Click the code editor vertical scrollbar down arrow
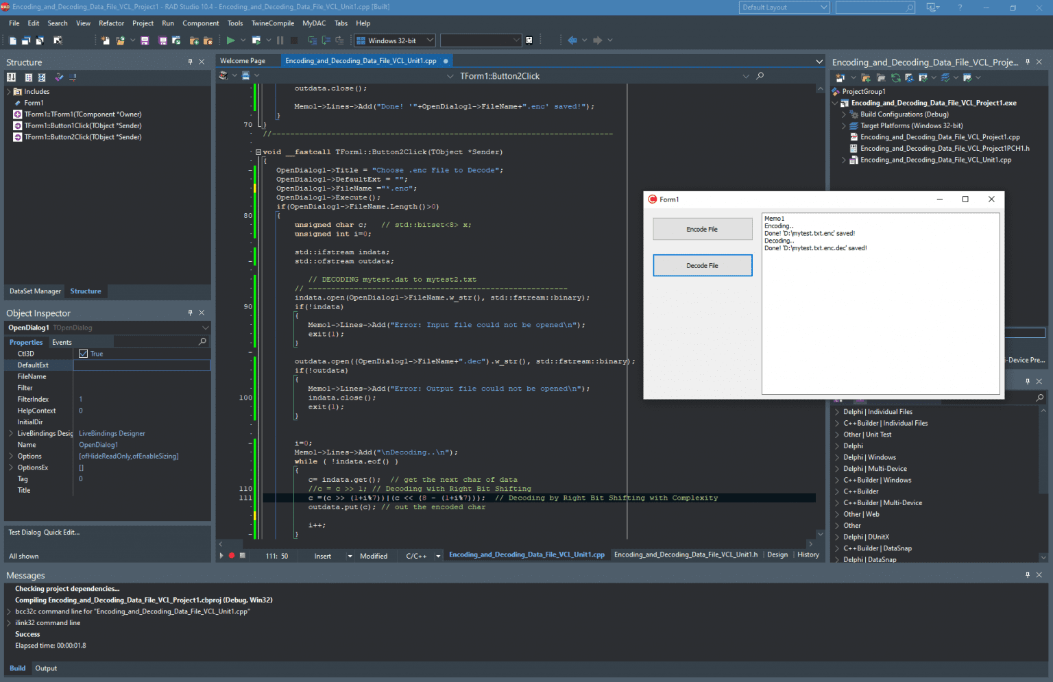Screen dimensions: 1053x682 click(820, 534)
